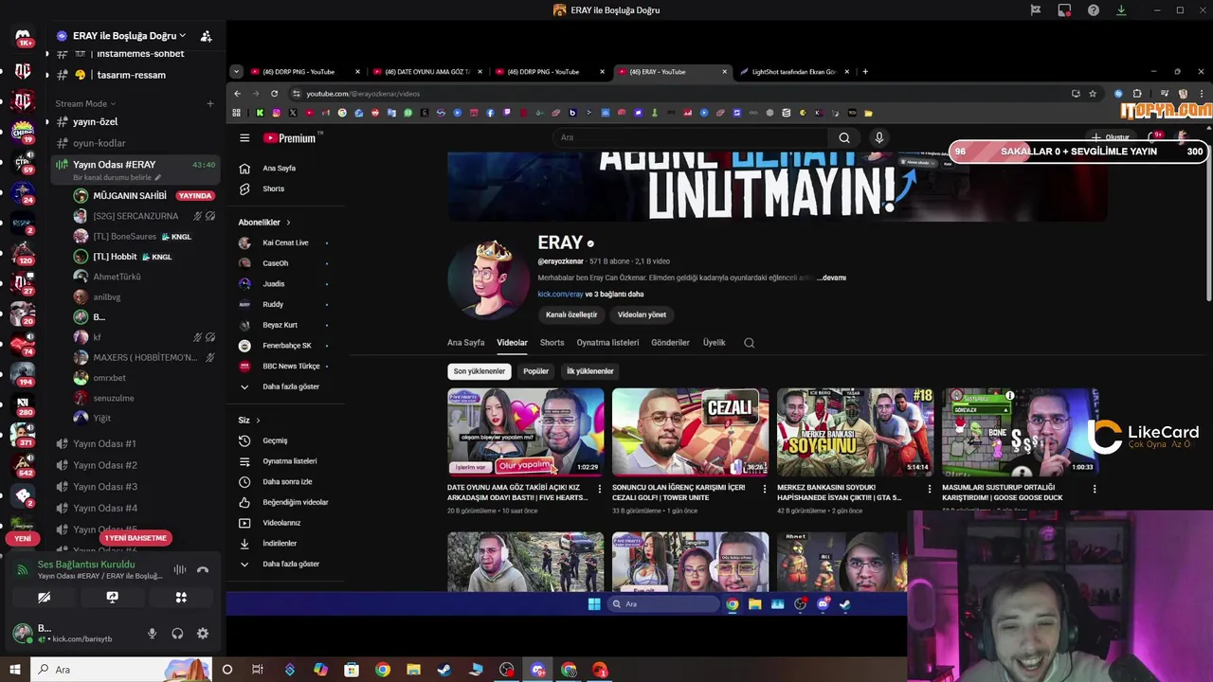Viewport: 1213px width, 682px height.
Task: Expand channel description with ...devamı
Action: click(831, 278)
